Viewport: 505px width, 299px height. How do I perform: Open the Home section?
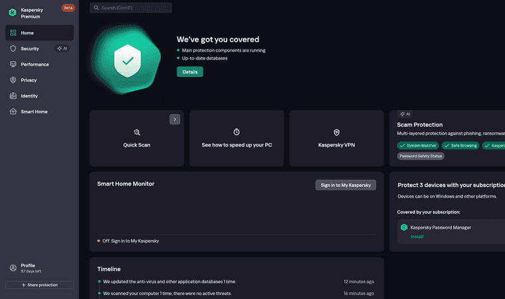tap(39, 32)
